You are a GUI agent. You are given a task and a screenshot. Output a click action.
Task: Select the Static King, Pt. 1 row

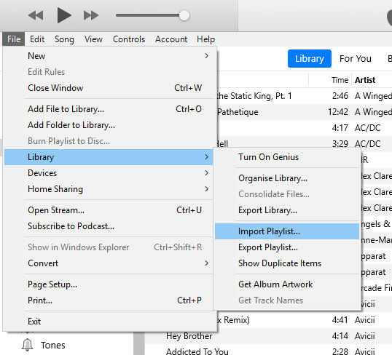[x=305, y=96]
